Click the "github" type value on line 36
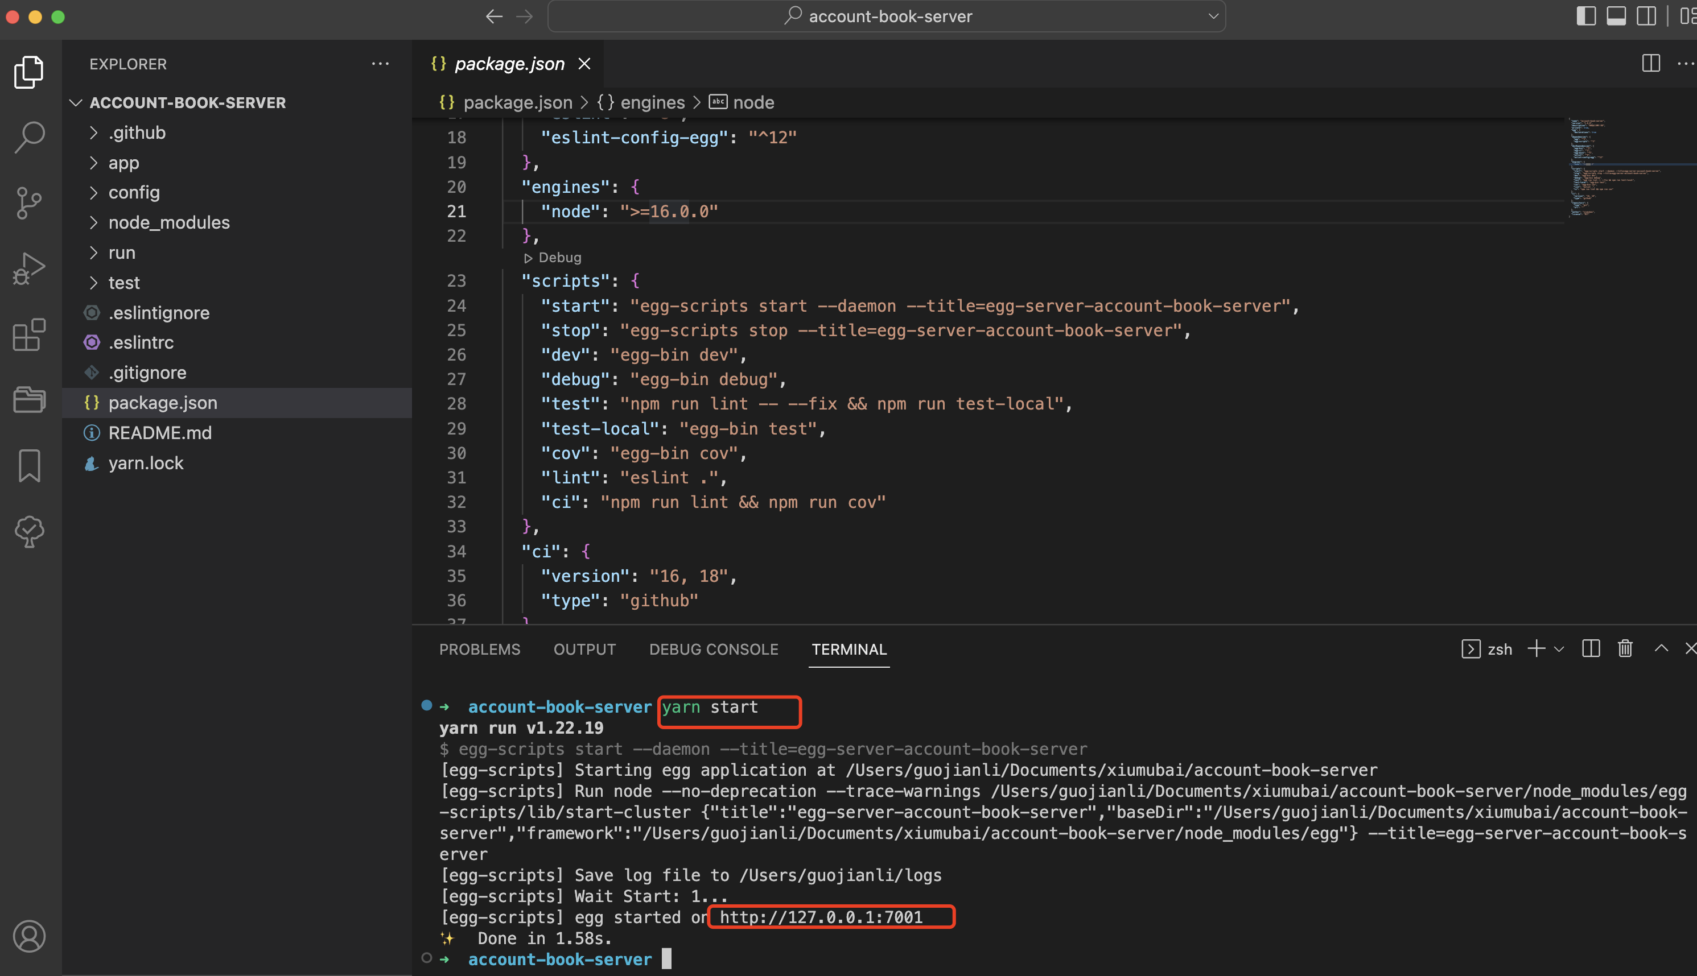 tap(658, 601)
